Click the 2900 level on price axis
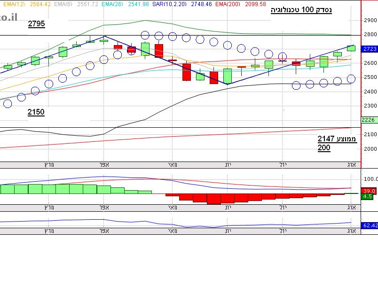The width and height of the screenshot is (378, 301). [370, 20]
